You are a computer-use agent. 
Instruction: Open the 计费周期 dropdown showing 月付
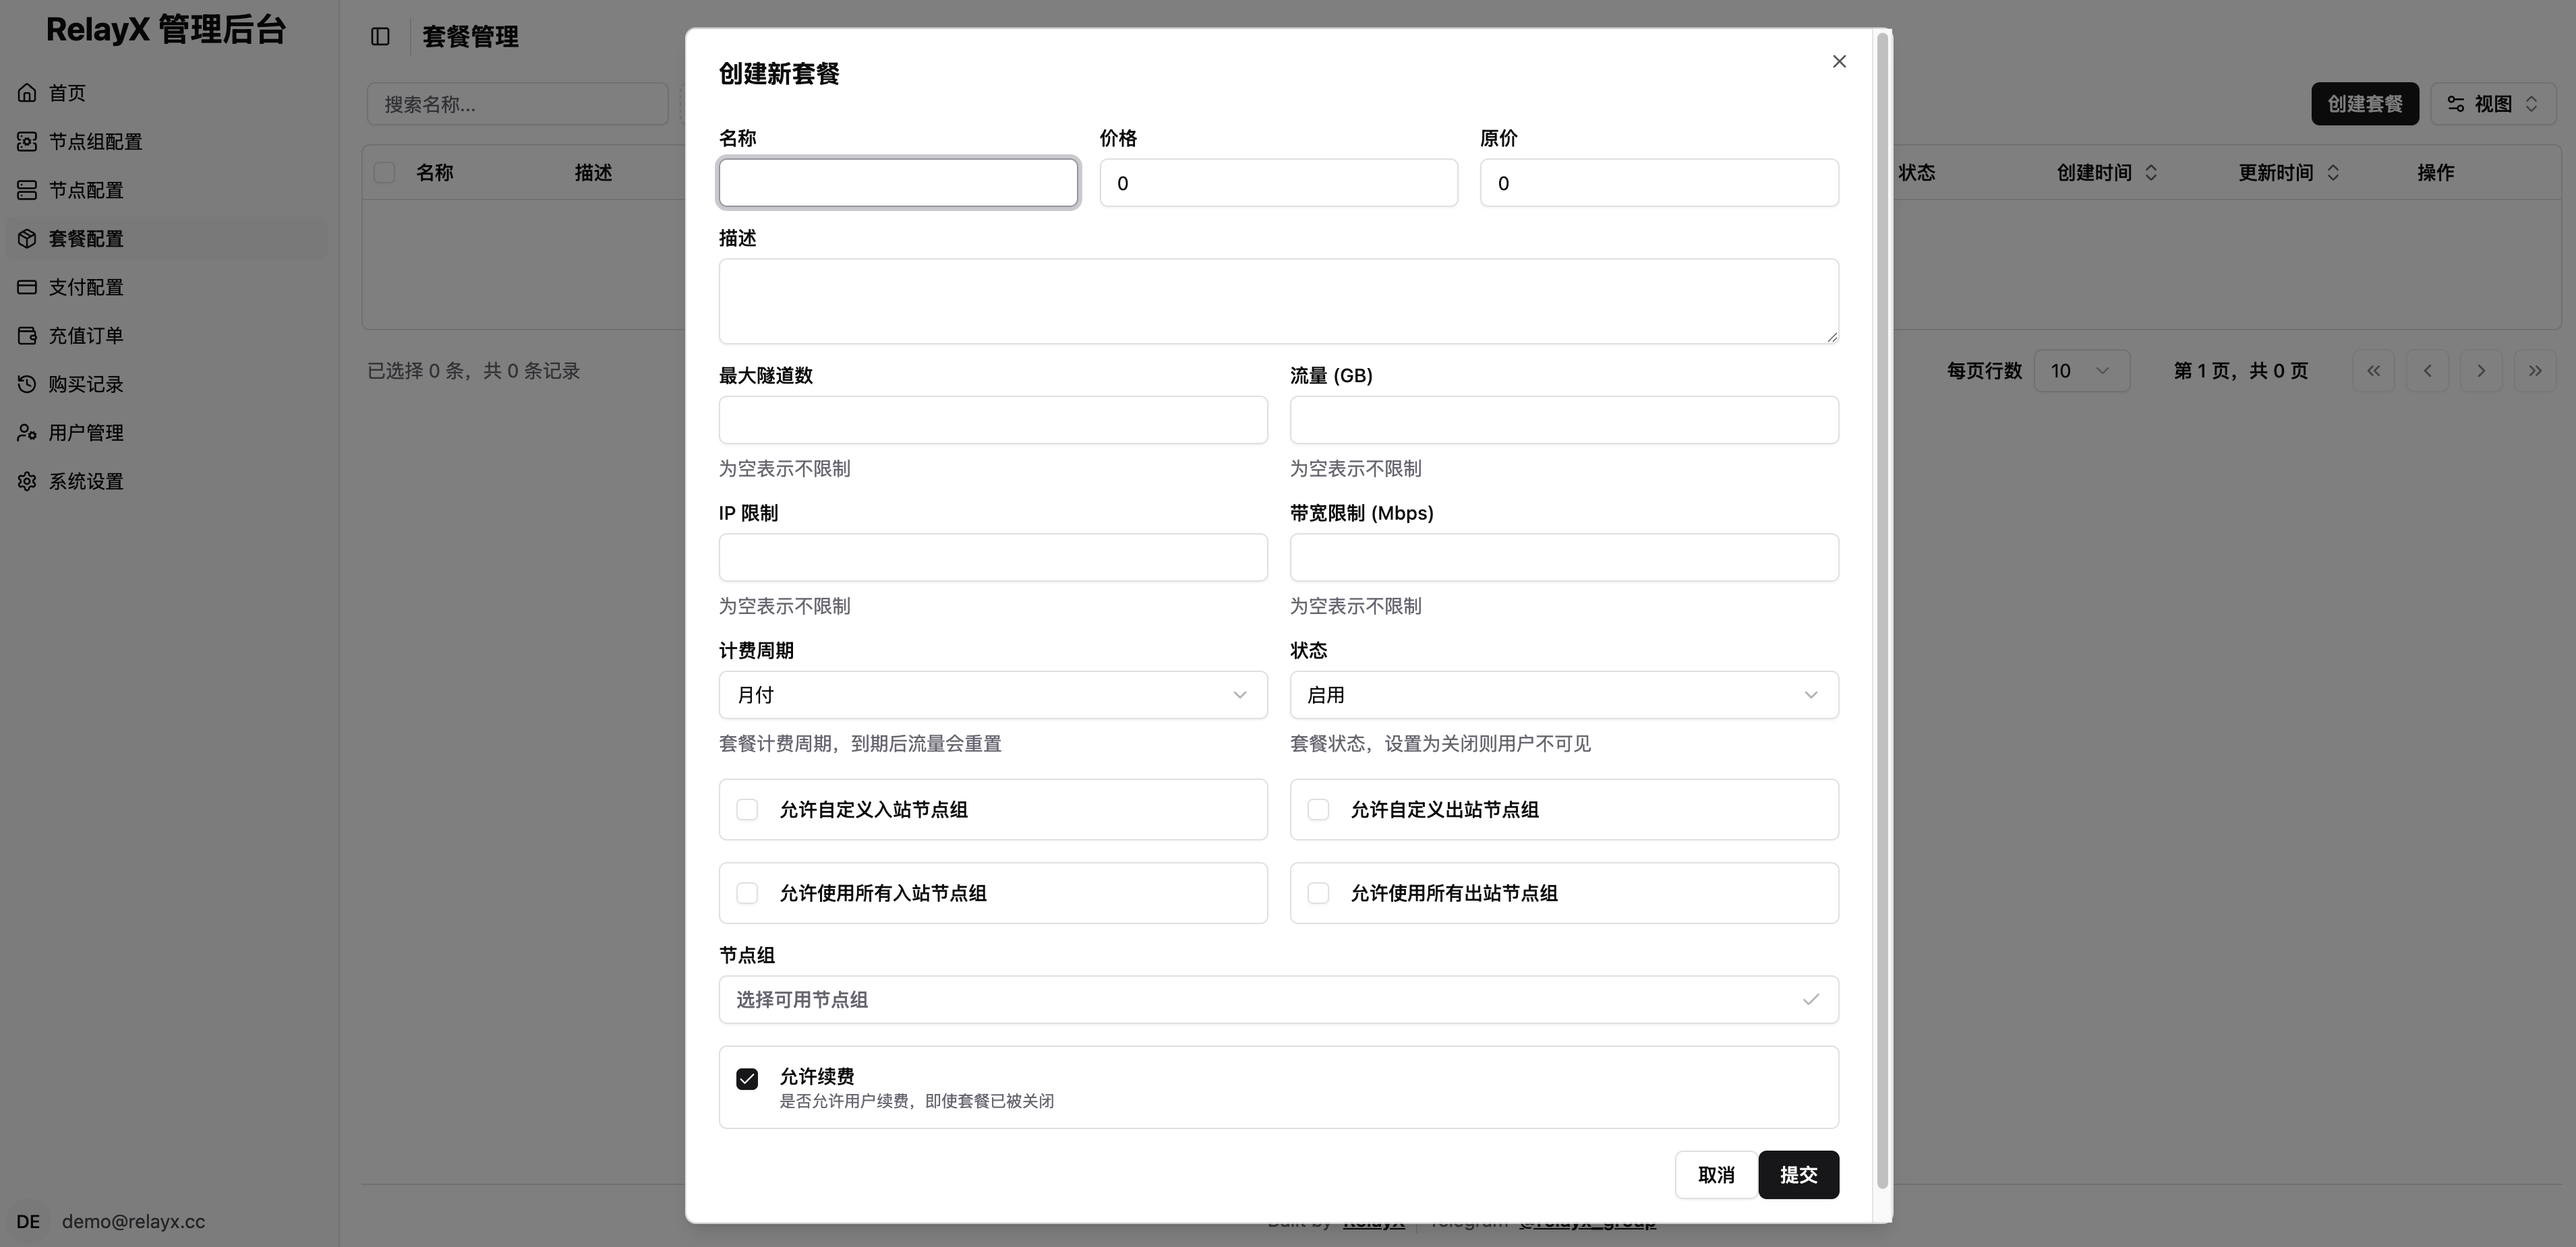pos(992,694)
